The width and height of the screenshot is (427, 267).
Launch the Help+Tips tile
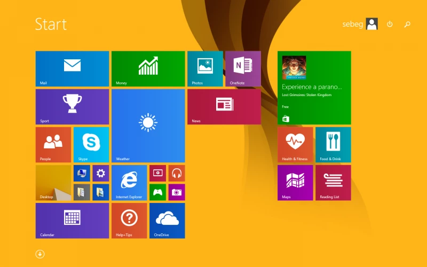pyautogui.click(x=129, y=221)
